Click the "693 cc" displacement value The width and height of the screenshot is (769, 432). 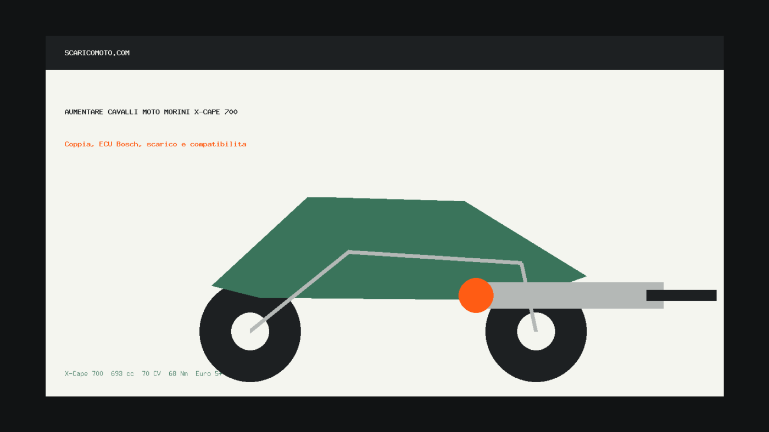[122, 374]
